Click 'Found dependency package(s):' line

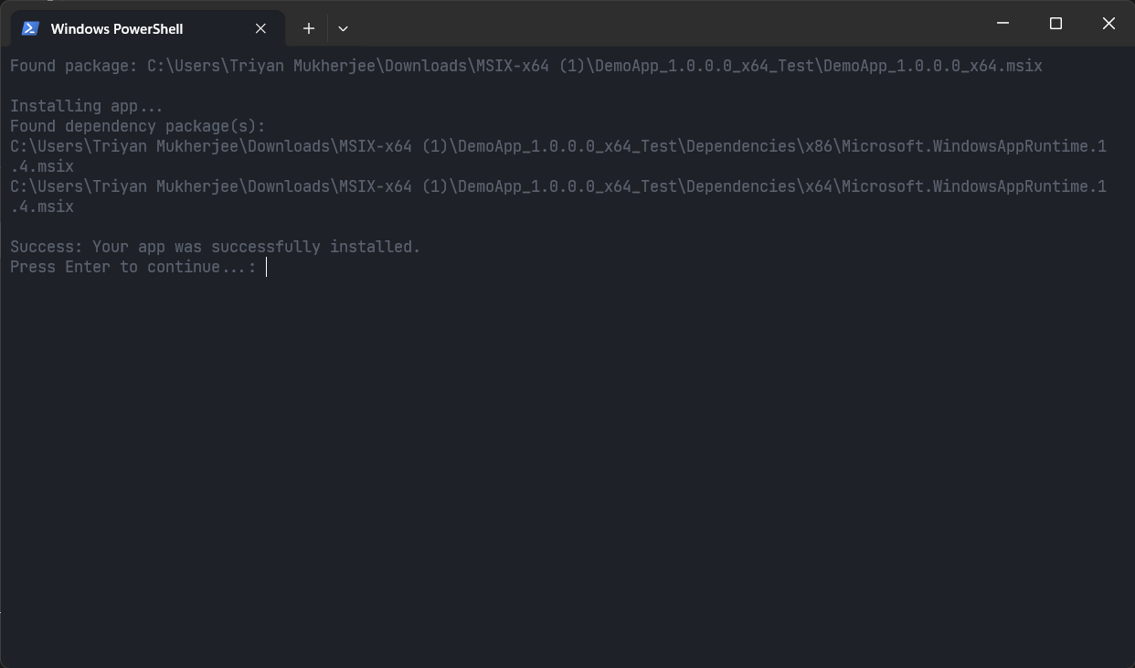coord(138,126)
